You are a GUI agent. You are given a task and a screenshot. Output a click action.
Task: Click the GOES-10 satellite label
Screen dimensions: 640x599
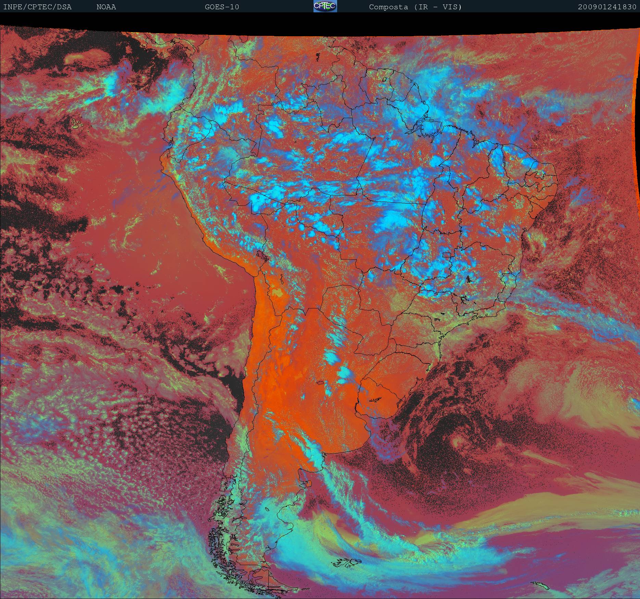click(222, 7)
